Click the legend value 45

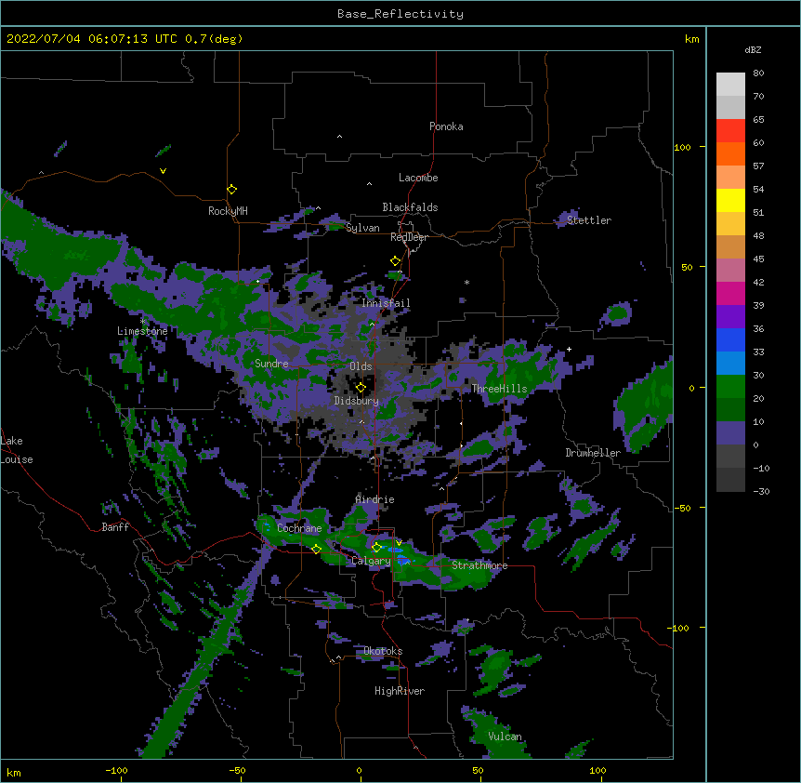758,259
